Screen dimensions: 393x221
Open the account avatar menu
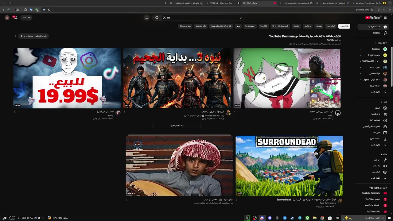coord(7,18)
